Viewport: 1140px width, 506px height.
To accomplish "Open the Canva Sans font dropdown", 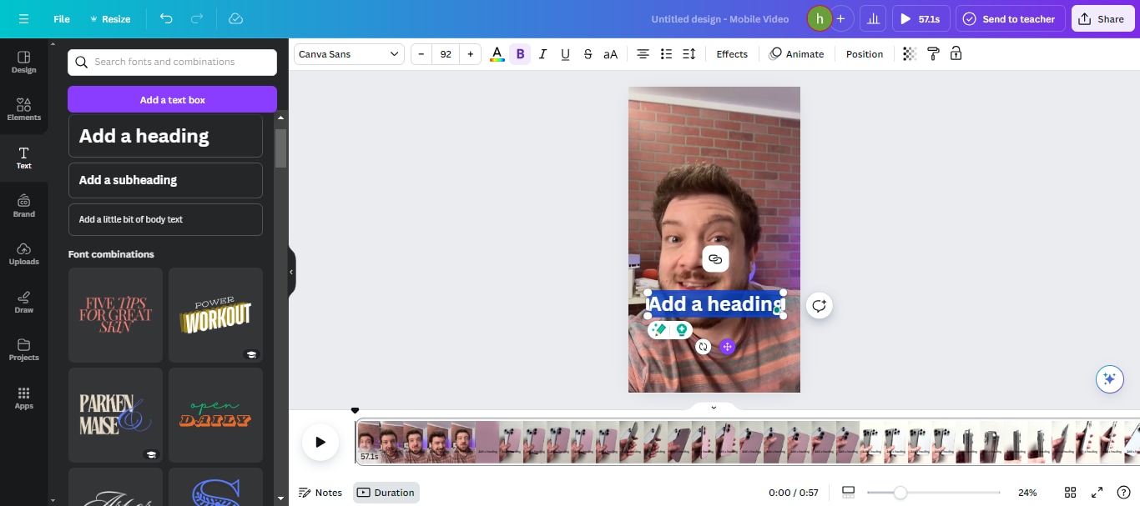I will pyautogui.click(x=349, y=54).
